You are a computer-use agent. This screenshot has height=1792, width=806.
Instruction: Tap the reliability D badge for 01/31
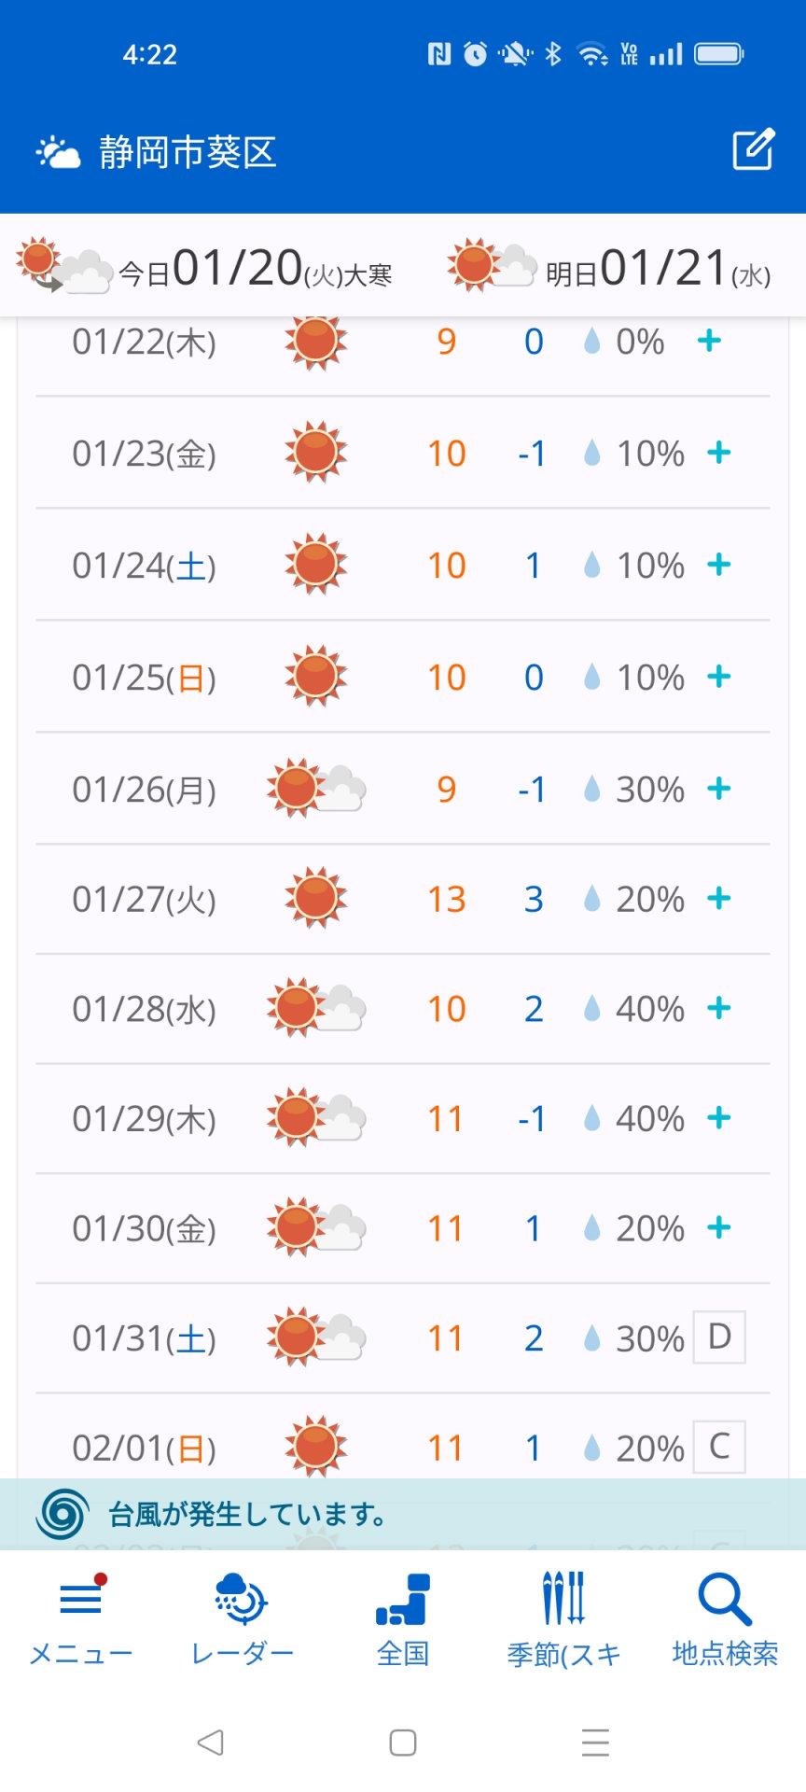719,1337
